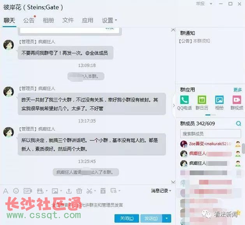Open the 更多 group apps link
The image size is (245, 225).
click(x=238, y=90)
